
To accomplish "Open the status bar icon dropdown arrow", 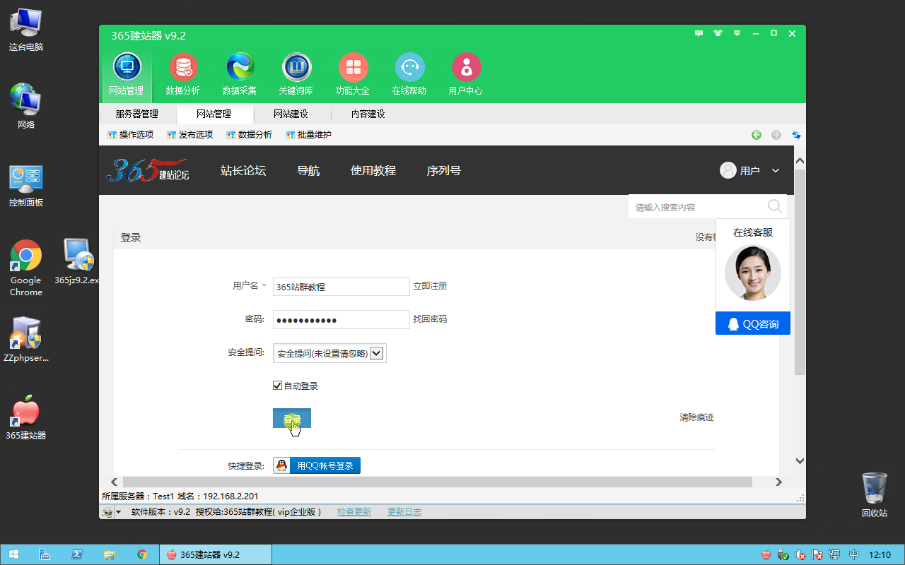I will pos(119,512).
